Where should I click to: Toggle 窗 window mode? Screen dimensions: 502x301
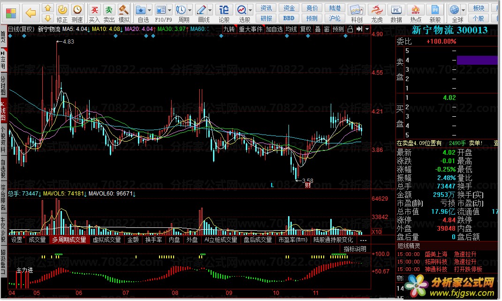327,29
